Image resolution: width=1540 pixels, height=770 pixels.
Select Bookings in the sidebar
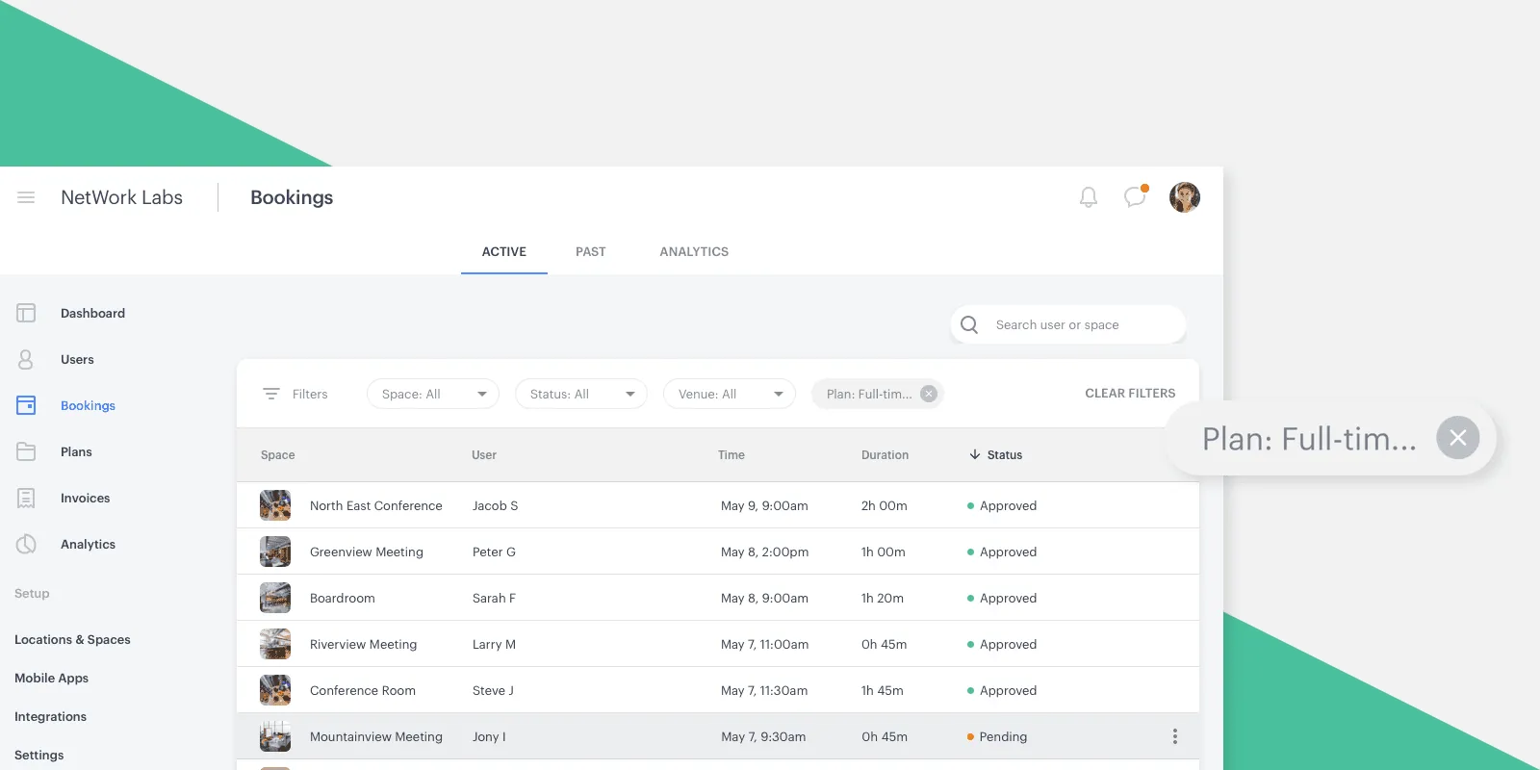coord(88,405)
